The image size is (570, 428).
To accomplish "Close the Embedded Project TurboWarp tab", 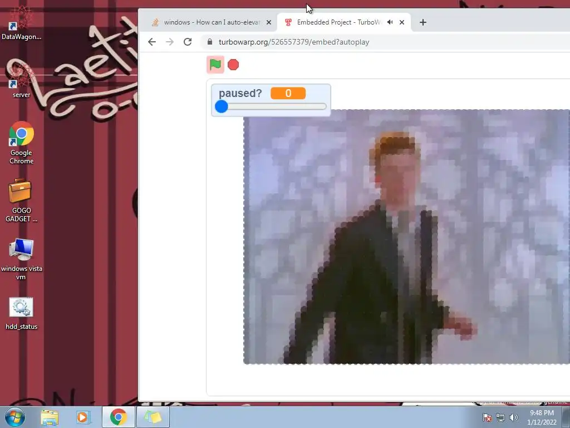I will coord(402,22).
